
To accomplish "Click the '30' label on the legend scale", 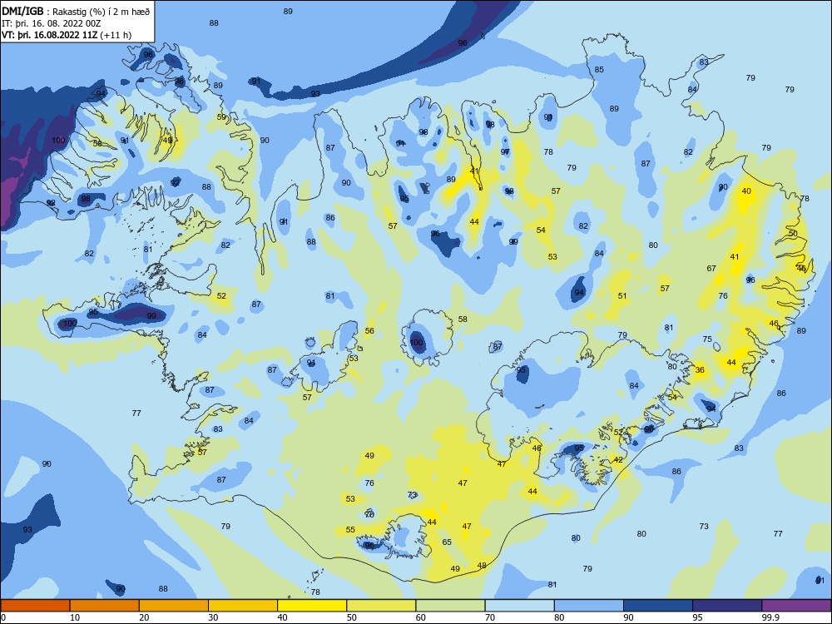I will coord(213,617).
